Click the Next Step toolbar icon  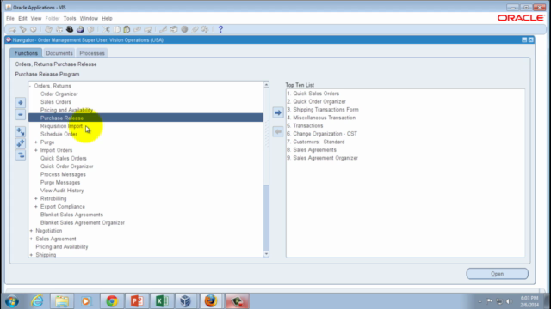click(59, 29)
